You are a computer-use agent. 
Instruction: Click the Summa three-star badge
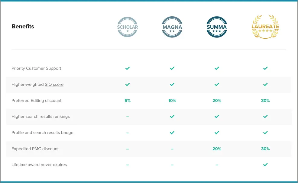click(217, 27)
